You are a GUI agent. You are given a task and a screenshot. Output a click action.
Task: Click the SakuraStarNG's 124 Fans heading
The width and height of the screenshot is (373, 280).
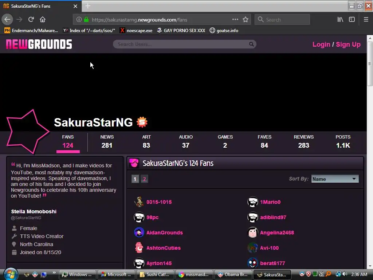(x=178, y=163)
